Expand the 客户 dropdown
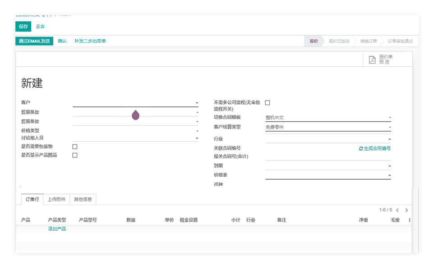434x268 pixels. 197,103
